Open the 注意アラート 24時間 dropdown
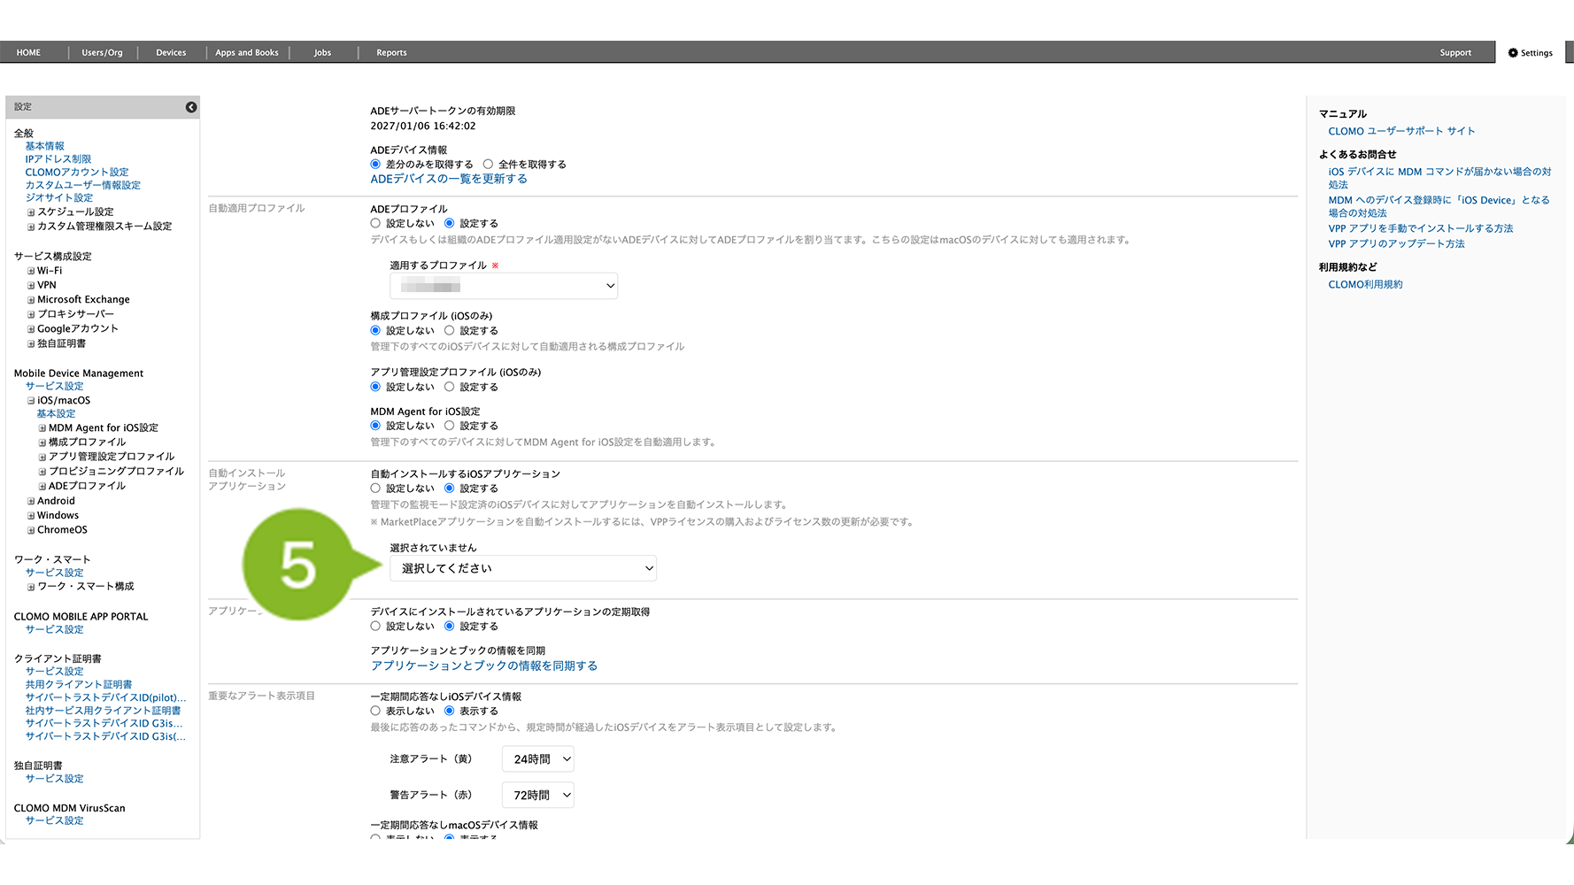Viewport: 1574px width, 885px height. pyautogui.click(x=538, y=759)
